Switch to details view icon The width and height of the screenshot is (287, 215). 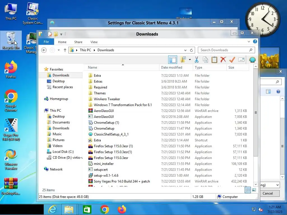[x=248, y=190]
